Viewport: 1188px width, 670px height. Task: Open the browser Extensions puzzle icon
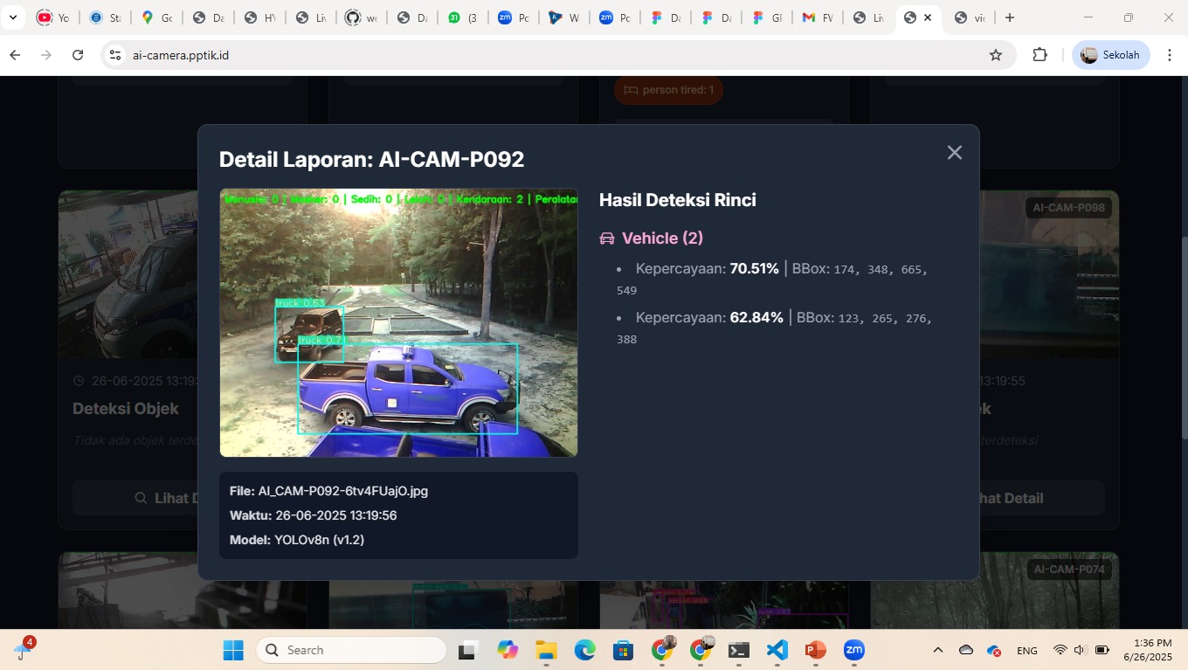click(x=1039, y=55)
